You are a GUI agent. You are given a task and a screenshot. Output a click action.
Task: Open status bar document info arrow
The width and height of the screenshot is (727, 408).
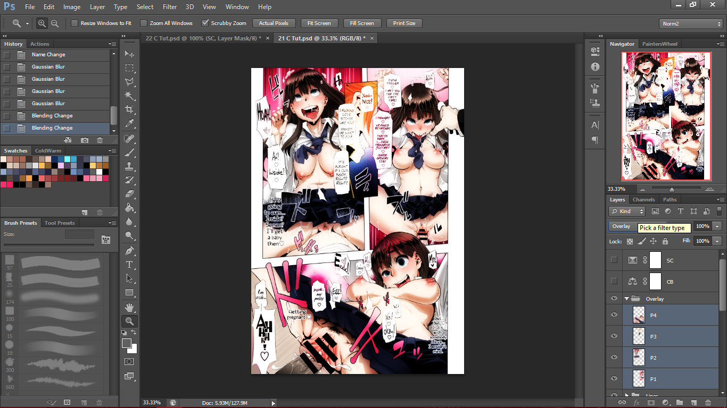coord(274,403)
